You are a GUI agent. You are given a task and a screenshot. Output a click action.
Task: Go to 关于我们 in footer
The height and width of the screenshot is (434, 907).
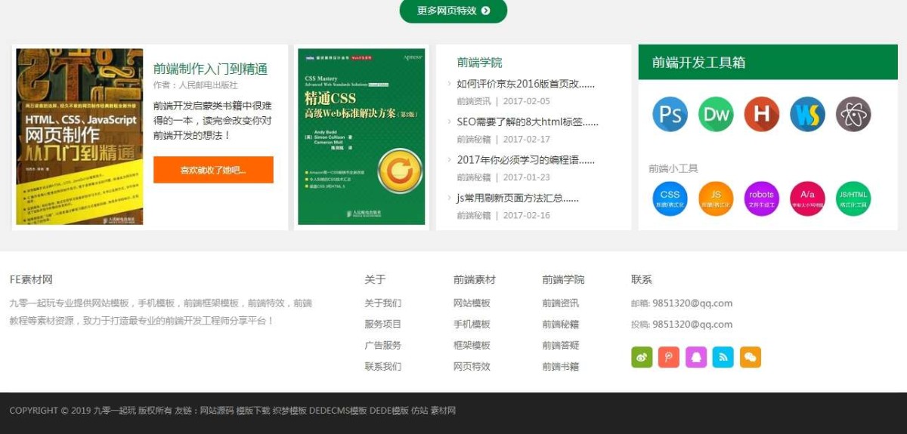pyautogui.click(x=382, y=303)
